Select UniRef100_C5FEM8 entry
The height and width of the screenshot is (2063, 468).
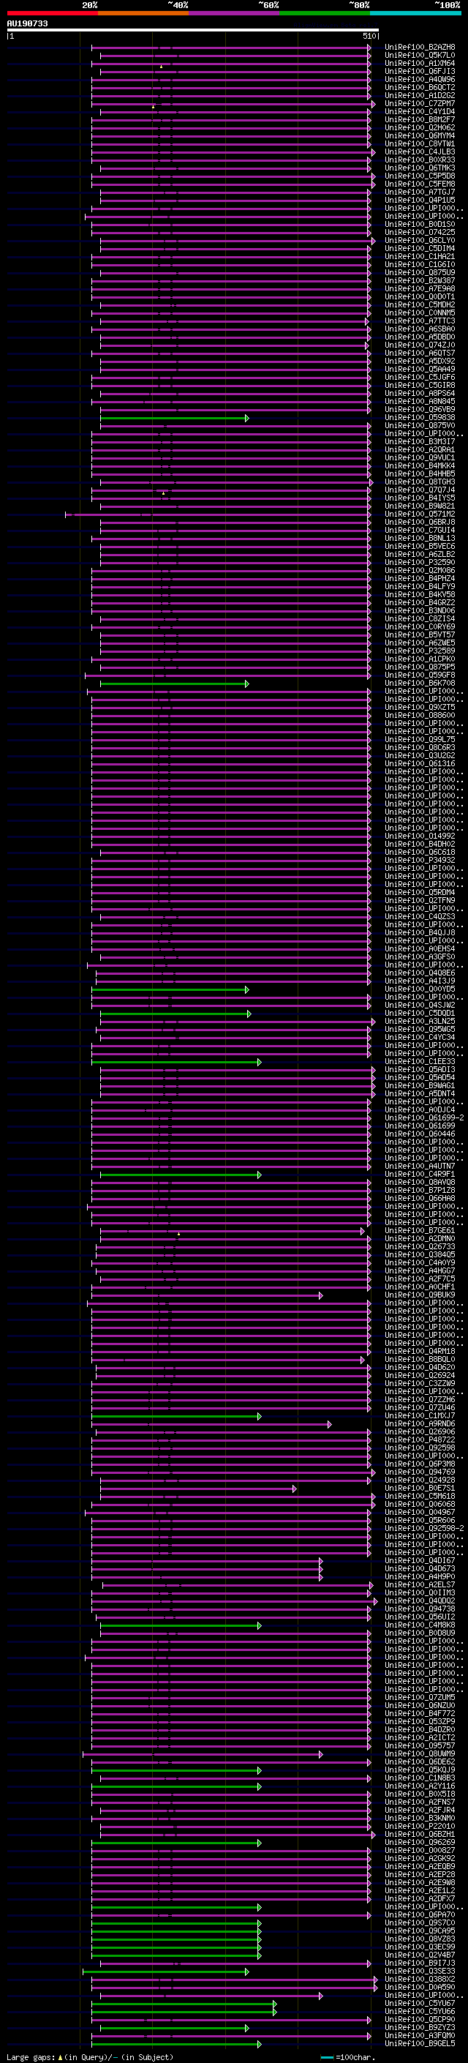tap(419, 184)
